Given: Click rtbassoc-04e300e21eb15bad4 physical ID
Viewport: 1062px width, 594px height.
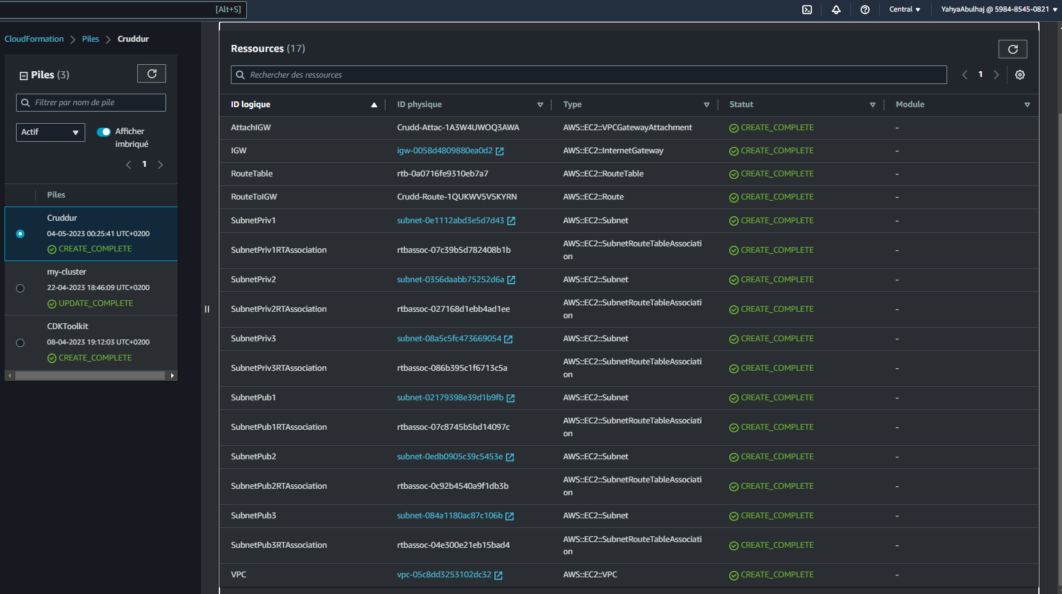Looking at the screenshot, I should tap(453, 545).
